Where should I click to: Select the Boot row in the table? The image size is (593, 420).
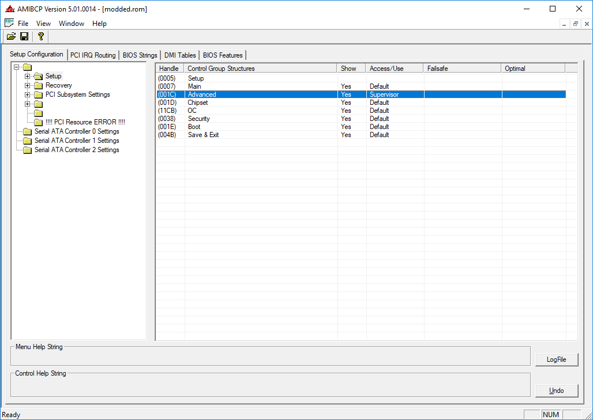coord(361,127)
